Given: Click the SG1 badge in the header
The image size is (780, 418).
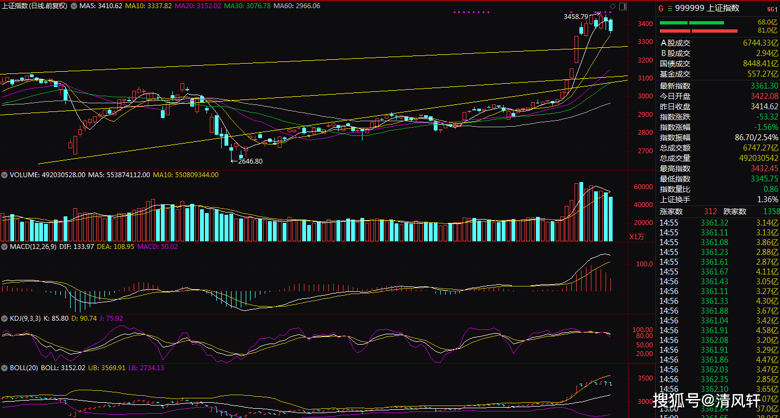Looking at the screenshot, I should click(x=772, y=9).
